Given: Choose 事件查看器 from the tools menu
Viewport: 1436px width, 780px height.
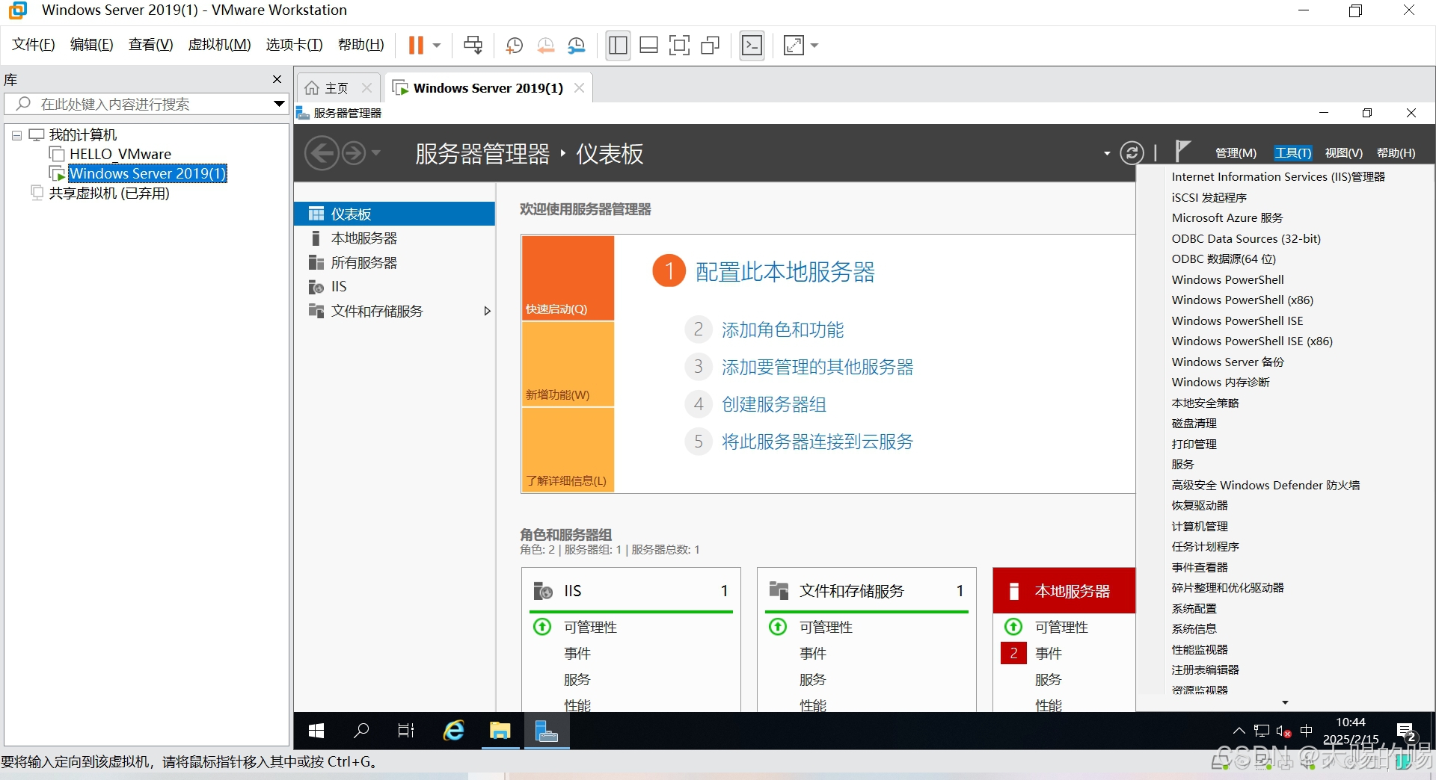Looking at the screenshot, I should 1200,567.
